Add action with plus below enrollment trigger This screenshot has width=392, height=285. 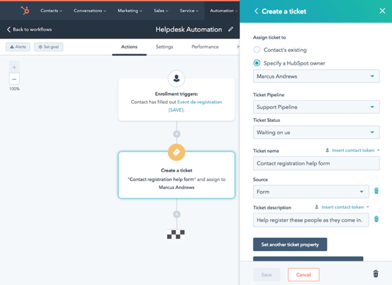pyautogui.click(x=176, y=134)
